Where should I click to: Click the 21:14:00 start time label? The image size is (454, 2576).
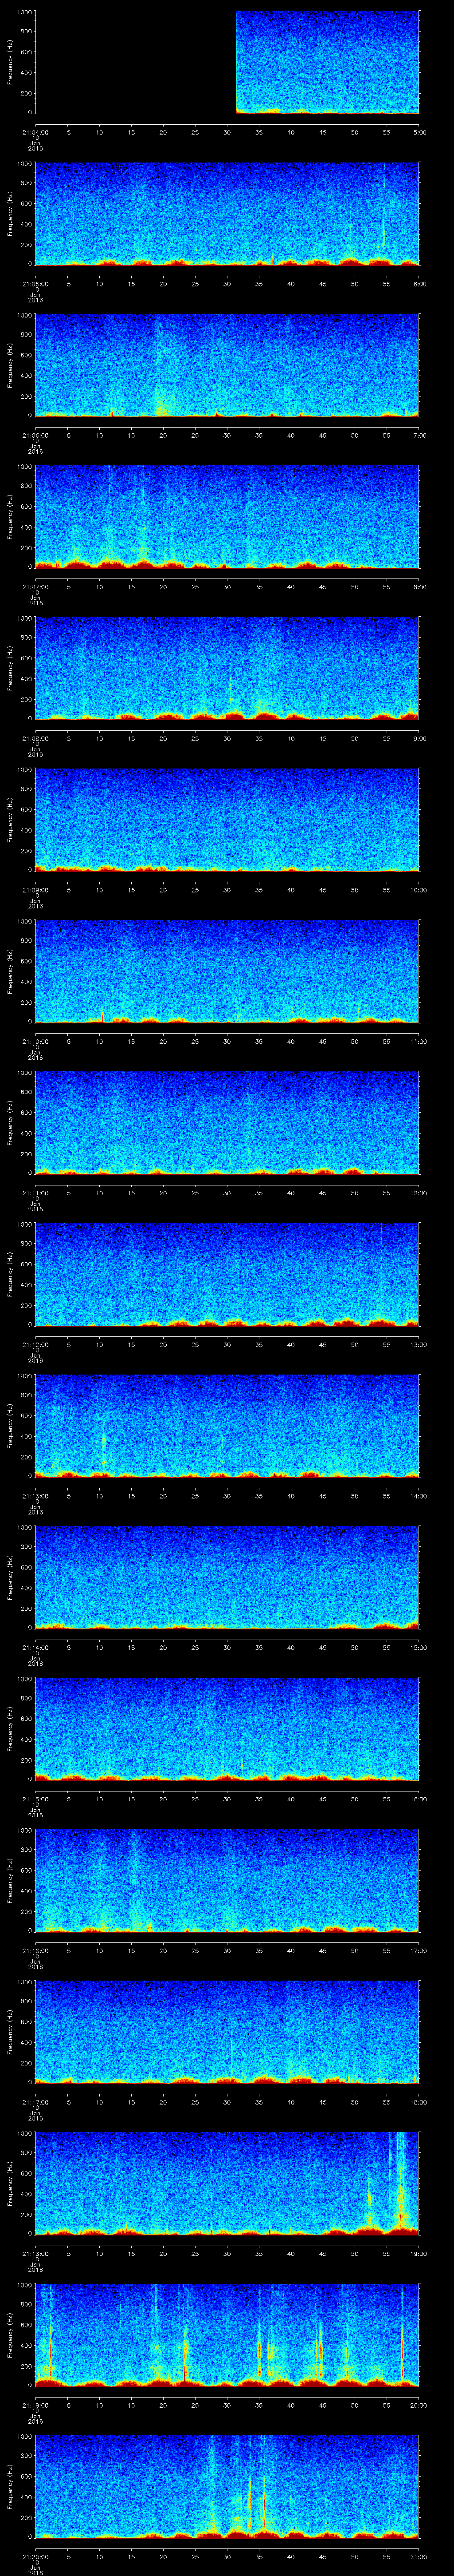tap(35, 1647)
